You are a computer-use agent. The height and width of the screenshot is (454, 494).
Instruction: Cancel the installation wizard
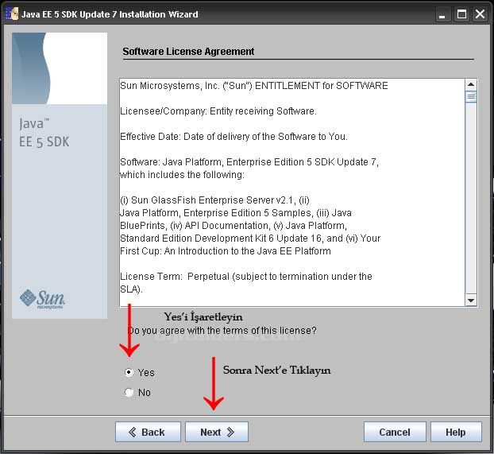click(x=395, y=432)
